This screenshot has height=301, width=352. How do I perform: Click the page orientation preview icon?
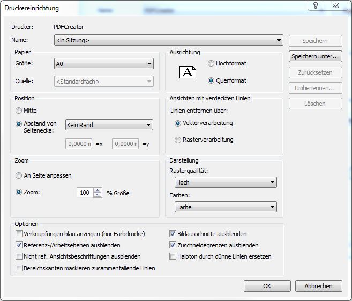pos(188,72)
